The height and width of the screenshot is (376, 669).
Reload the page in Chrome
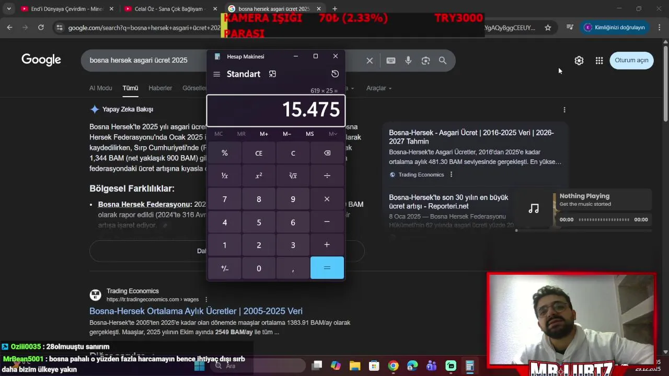(x=41, y=27)
